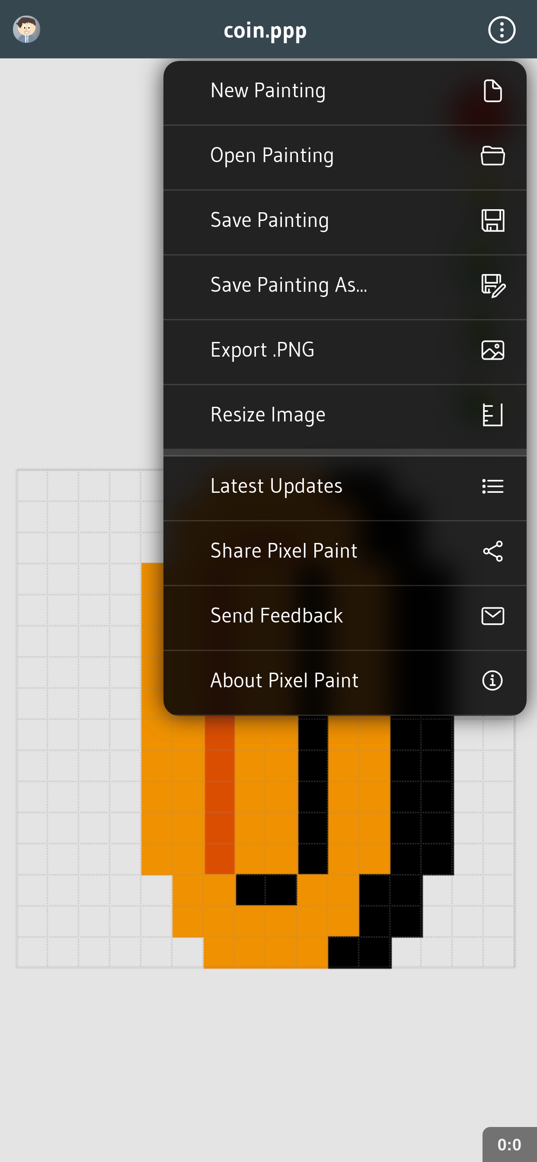Click the three-dot menu icon
The image size is (537, 1162).
[x=502, y=30]
